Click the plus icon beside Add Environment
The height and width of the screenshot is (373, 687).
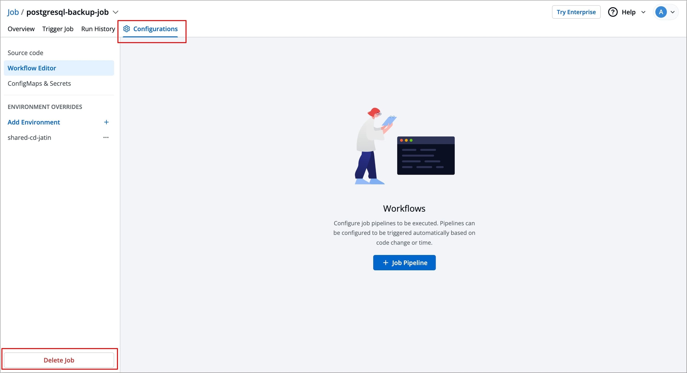coord(106,122)
